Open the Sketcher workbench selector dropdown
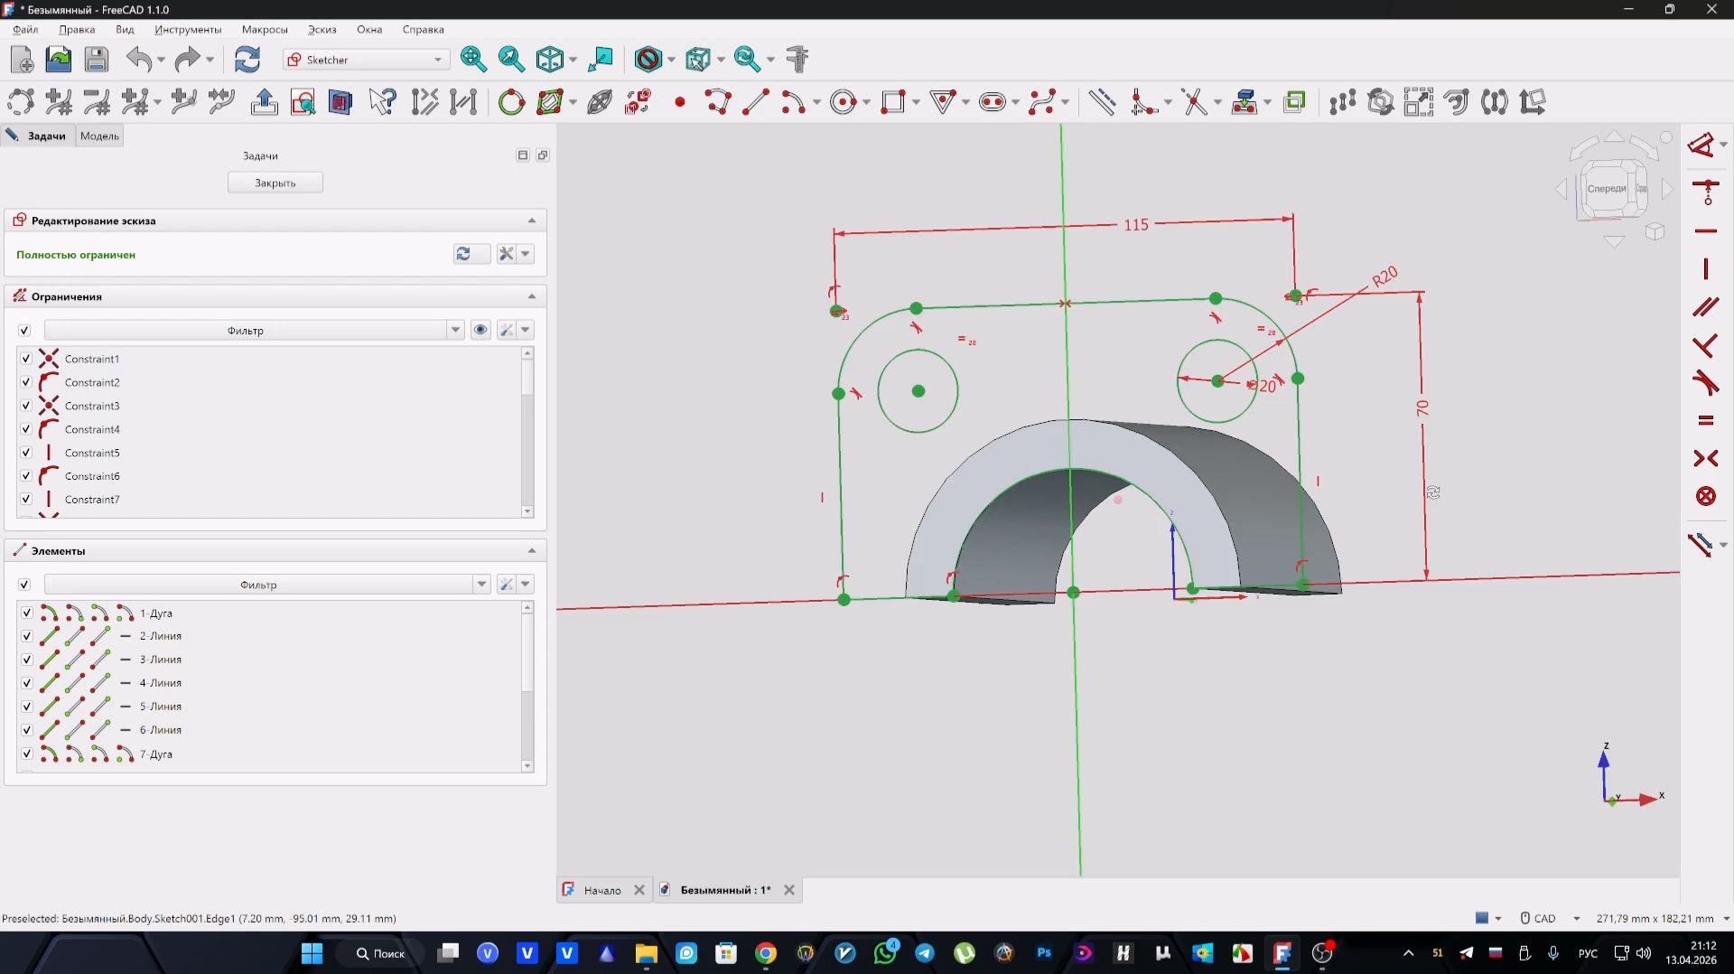Viewport: 1734px width, 974px height. coord(438,60)
